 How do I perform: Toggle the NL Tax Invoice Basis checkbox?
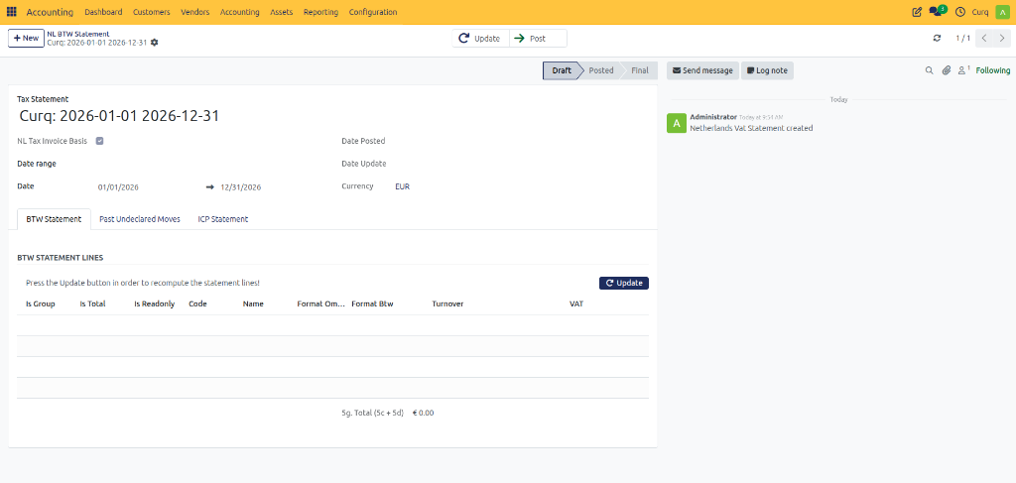coord(100,141)
